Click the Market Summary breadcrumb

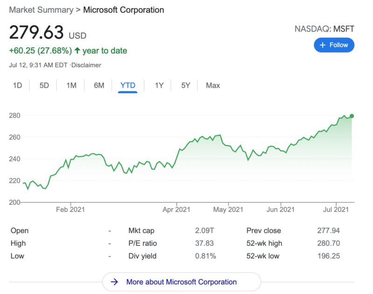click(x=42, y=10)
